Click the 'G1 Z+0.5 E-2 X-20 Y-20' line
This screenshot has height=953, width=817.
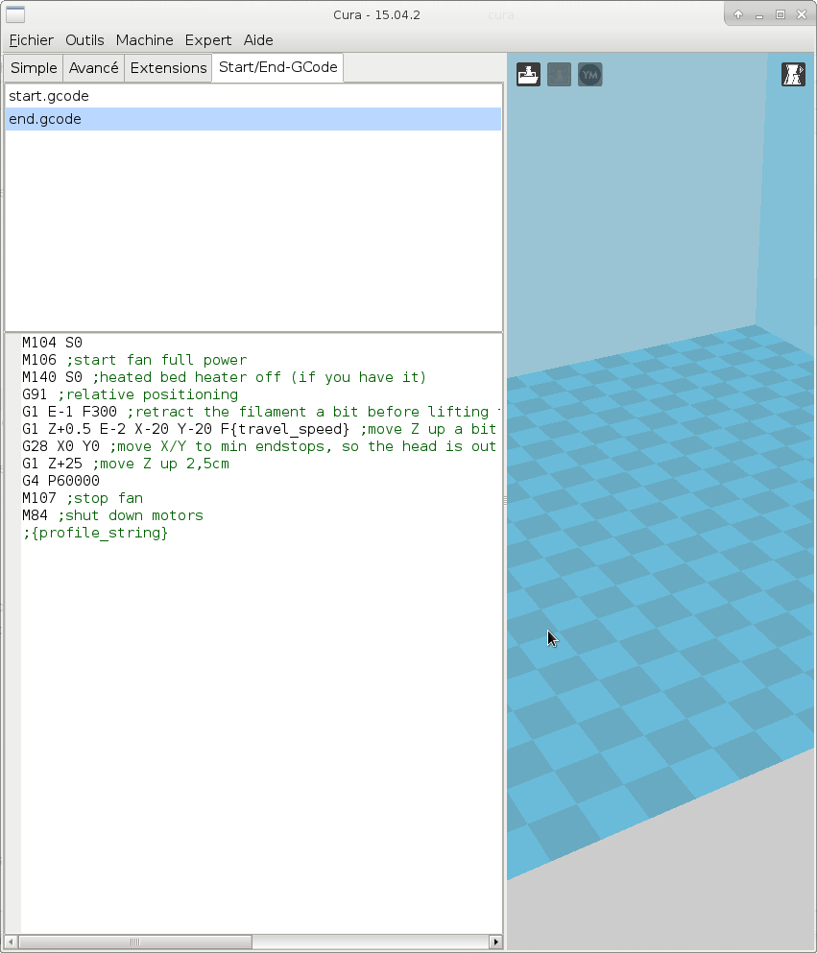(x=261, y=429)
